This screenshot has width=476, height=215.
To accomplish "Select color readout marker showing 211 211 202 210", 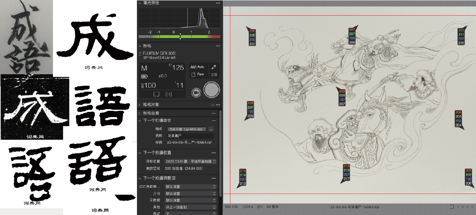I will 461,37.
